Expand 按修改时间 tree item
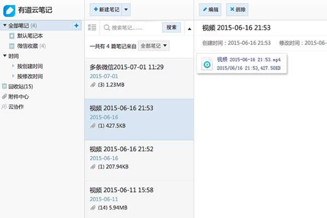The image size is (327, 218). 13,76
